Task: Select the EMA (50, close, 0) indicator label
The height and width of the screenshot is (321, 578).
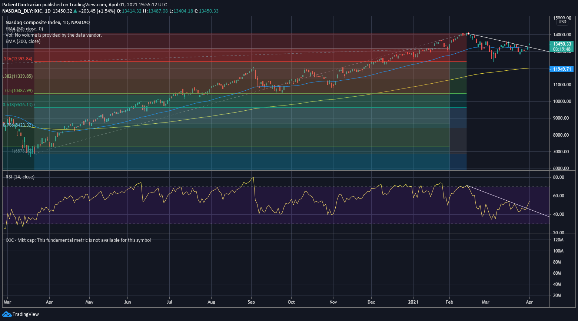Action: (x=24, y=29)
